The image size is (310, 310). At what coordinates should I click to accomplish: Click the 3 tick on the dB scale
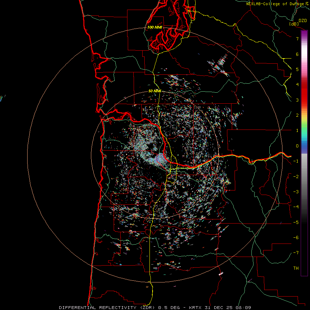297,100
